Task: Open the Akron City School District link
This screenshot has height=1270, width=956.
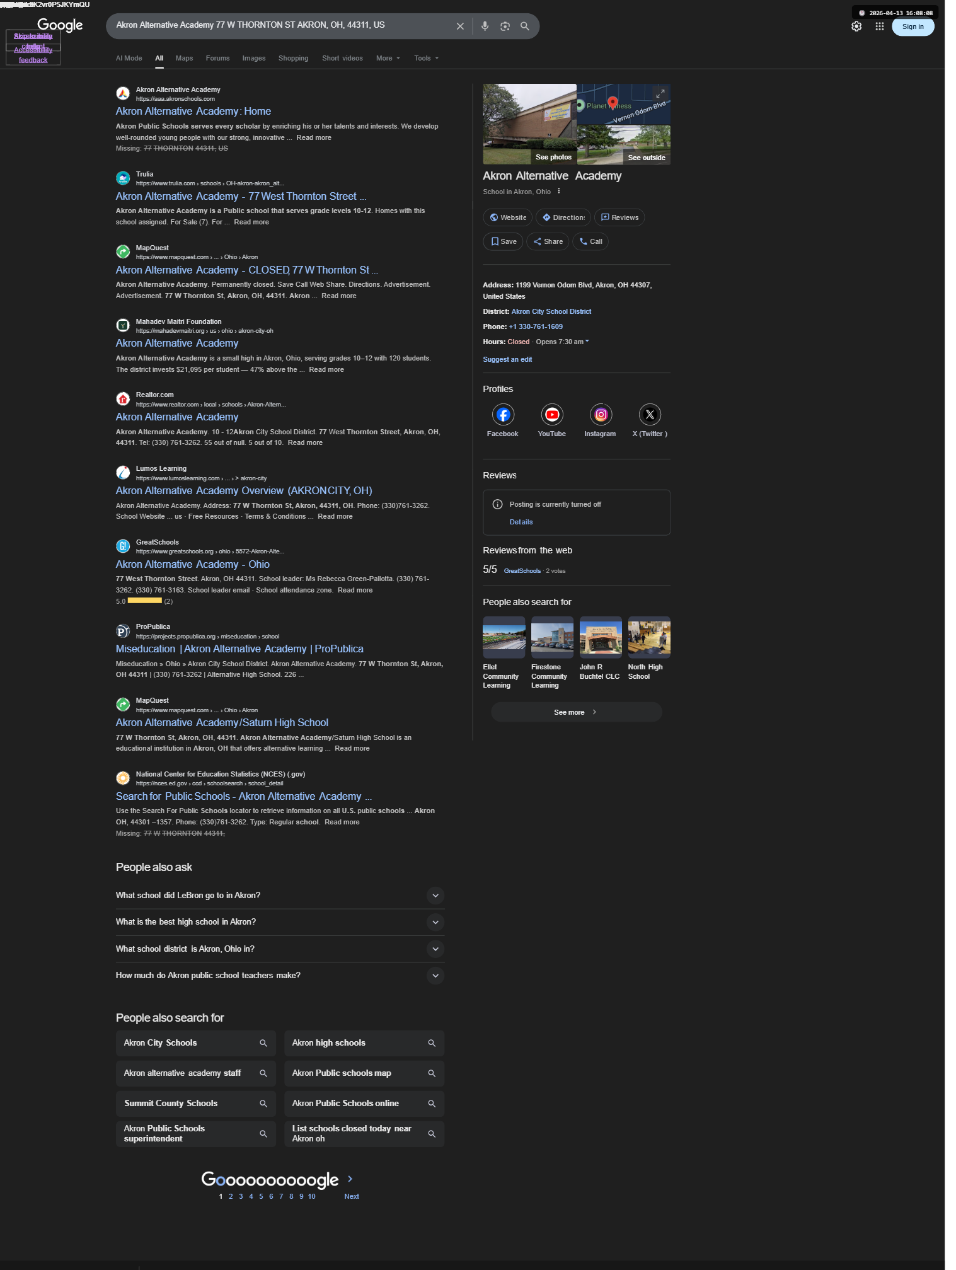Action: (x=551, y=311)
